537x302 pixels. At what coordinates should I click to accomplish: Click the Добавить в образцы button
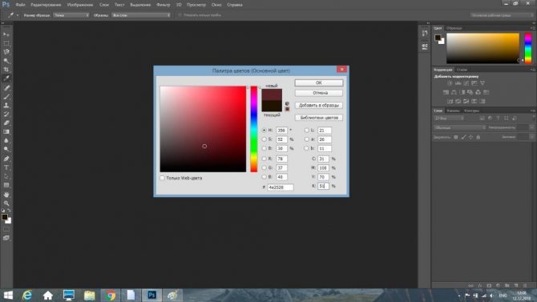(x=318, y=105)
